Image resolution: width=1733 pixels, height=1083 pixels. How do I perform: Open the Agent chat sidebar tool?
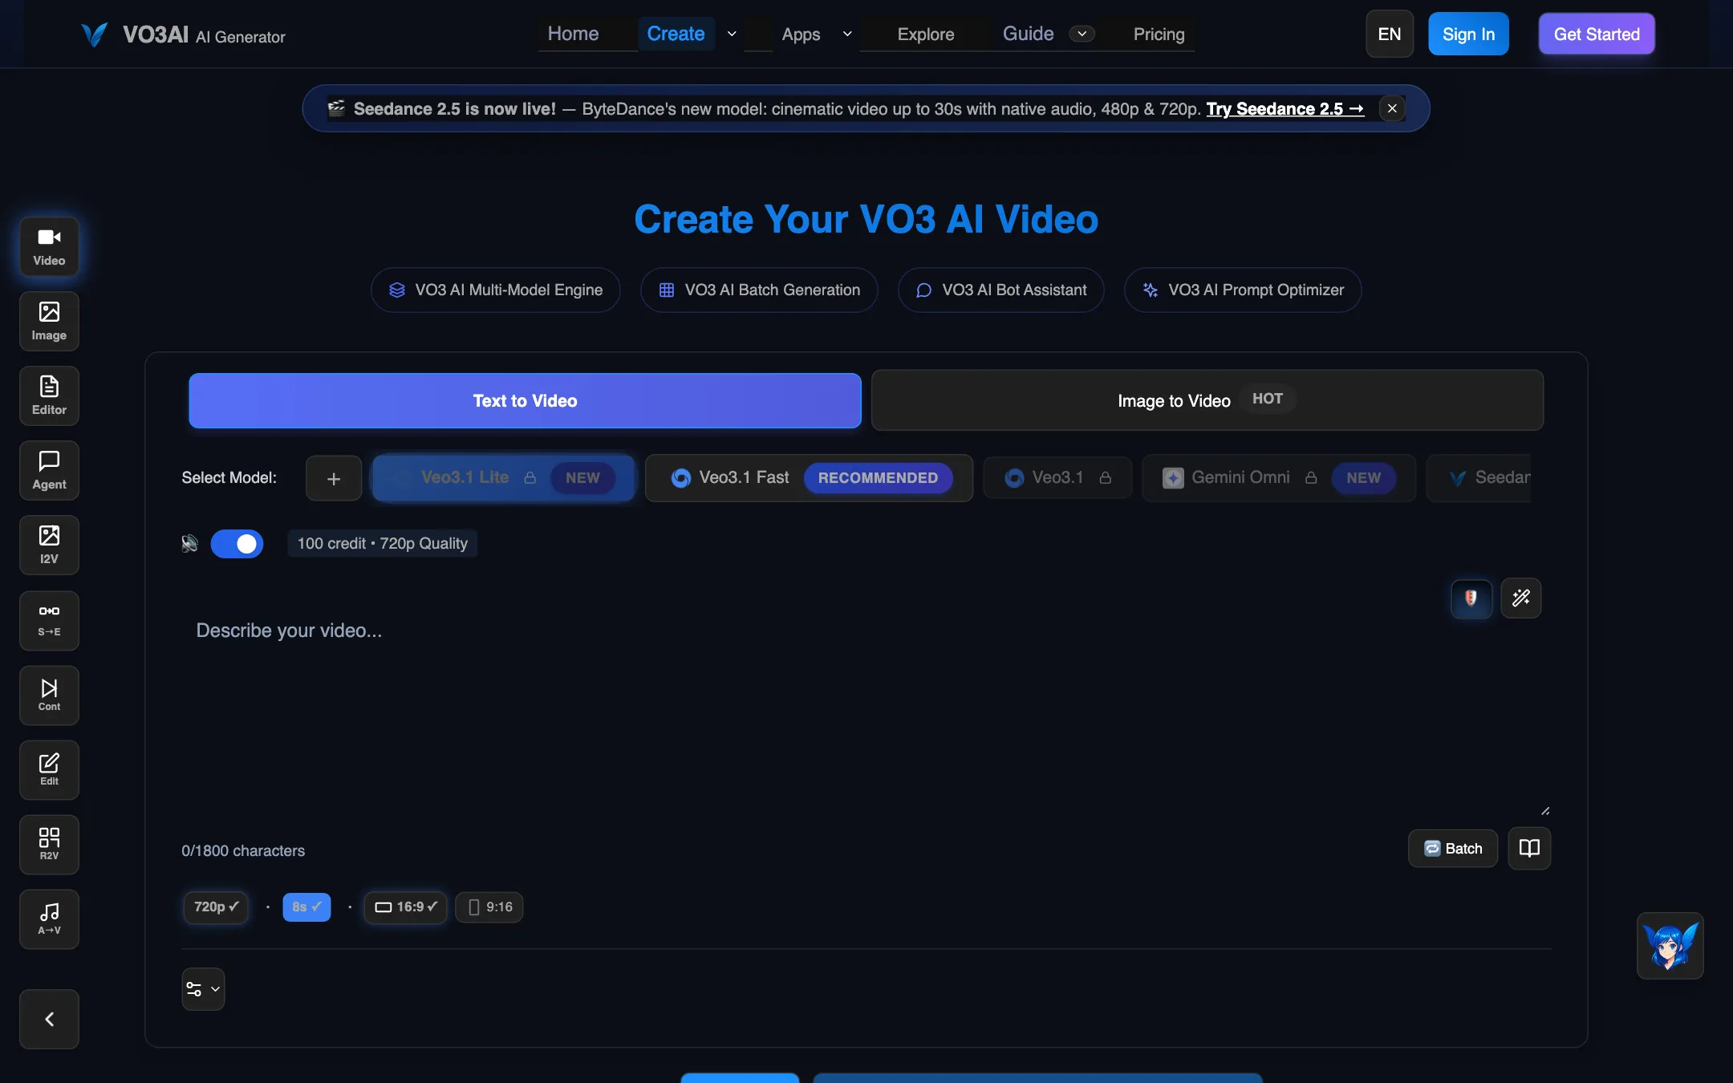49,470
